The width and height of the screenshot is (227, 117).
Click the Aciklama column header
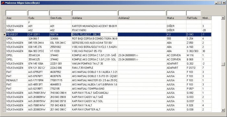pos(95,18)
